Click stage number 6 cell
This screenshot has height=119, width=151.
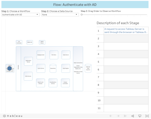tap(100, 69)
